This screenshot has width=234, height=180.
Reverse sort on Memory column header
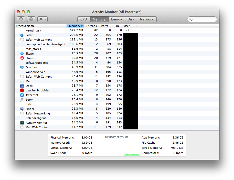click(x=75, y=26)
